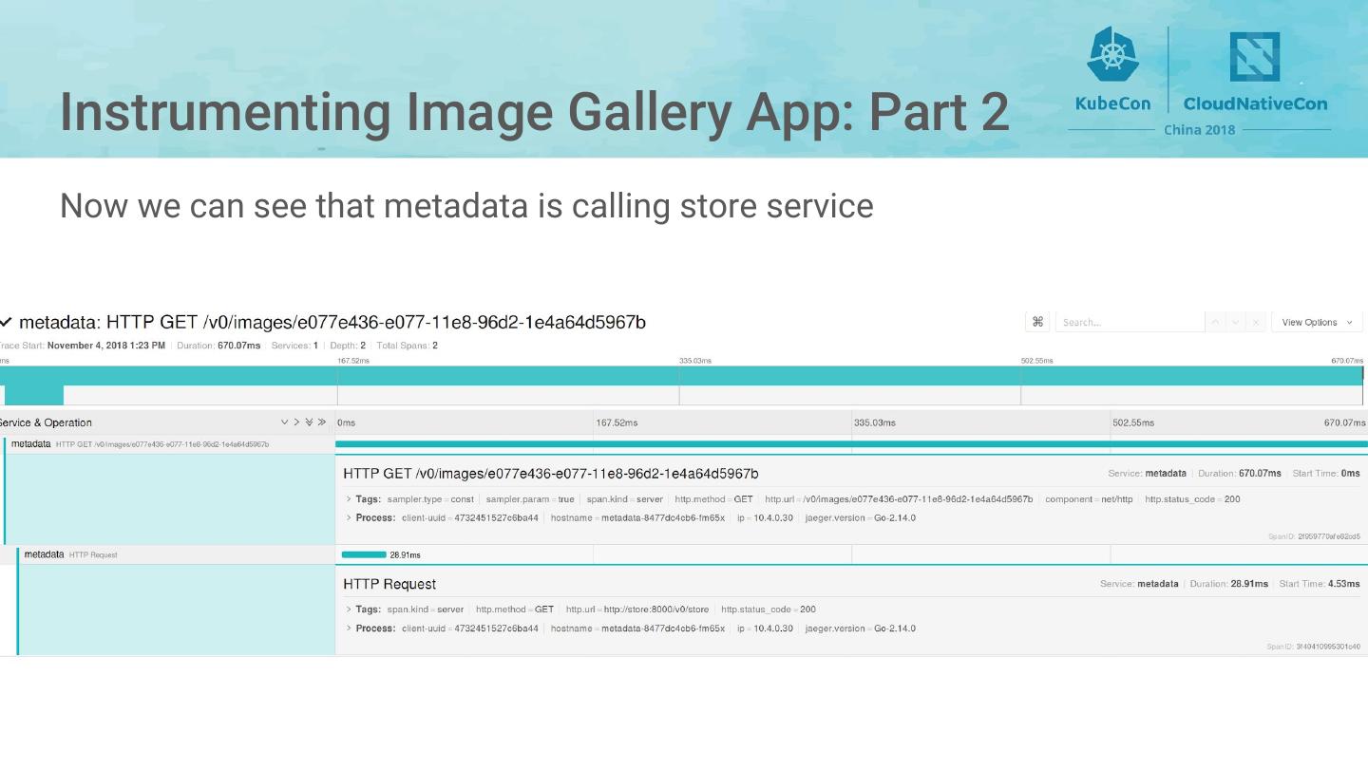
Task: Click into the Search input field
Action: click(1129, 322)
